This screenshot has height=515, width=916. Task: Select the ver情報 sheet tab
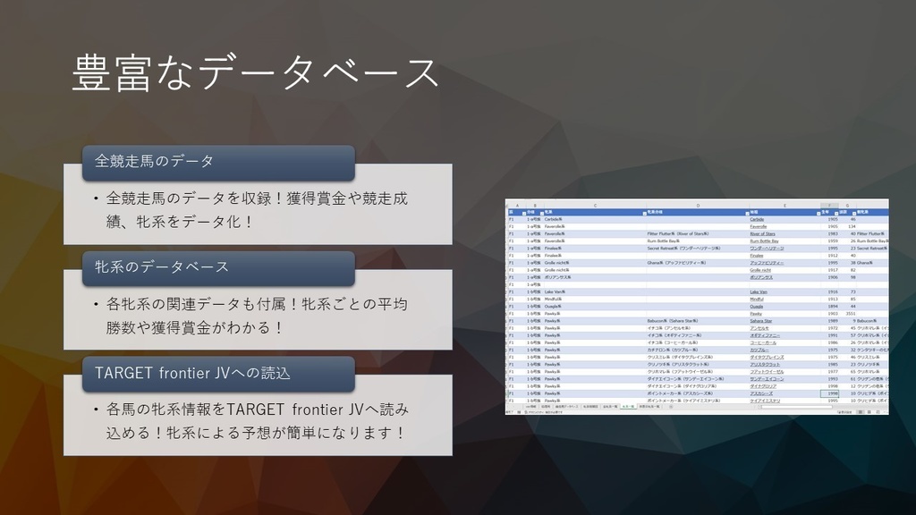[x=529, y=407]
